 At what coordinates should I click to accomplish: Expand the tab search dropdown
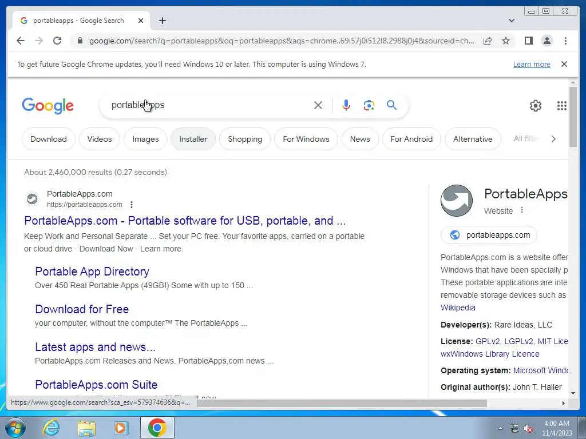(x=512, y=21)
